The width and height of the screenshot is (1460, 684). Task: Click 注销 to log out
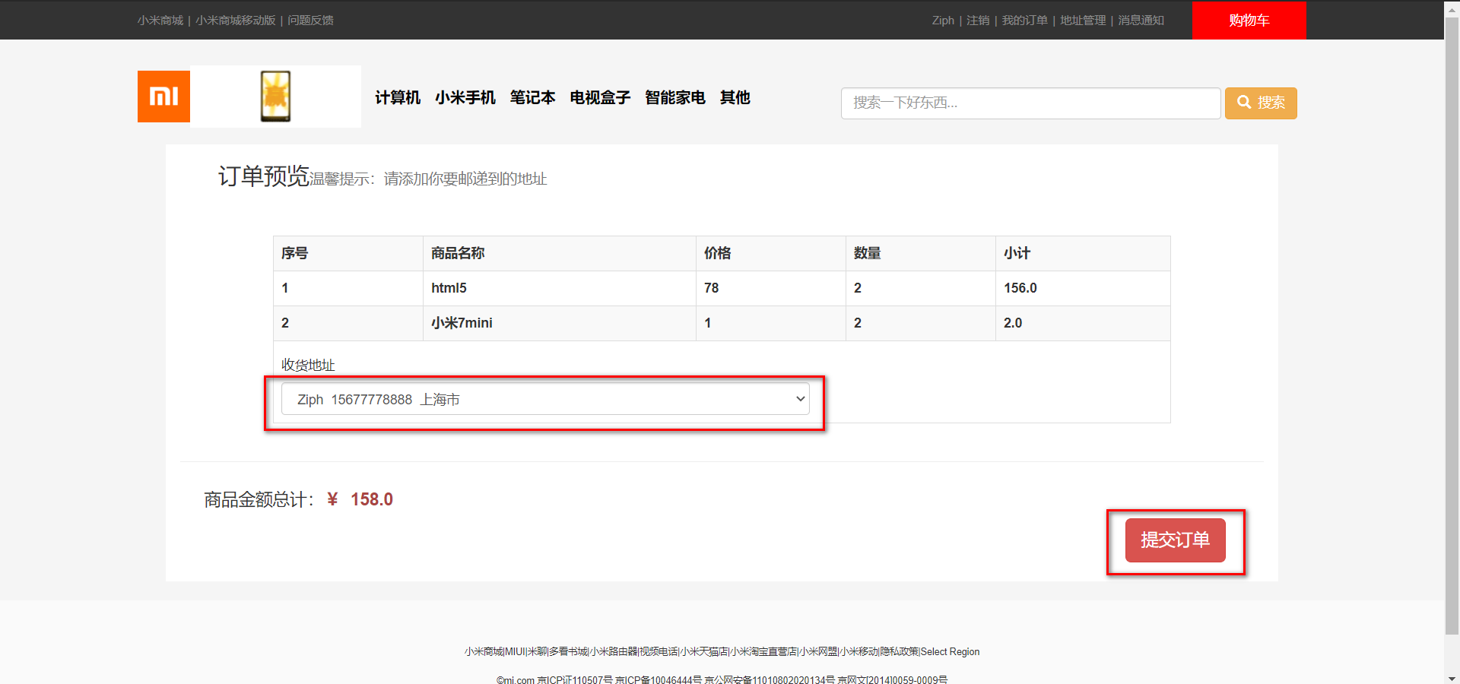coord(978,21)
